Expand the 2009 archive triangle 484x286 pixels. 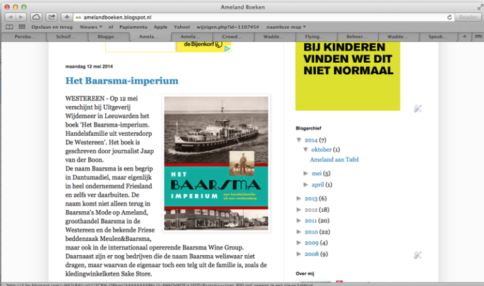299,243
